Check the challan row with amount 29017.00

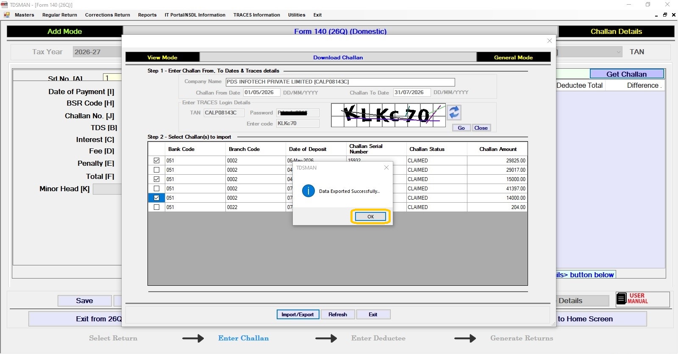click(157, 170)
